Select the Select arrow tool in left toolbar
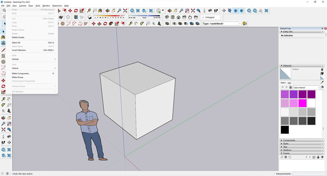Screen dimensions: 327x176 (3, 32)
